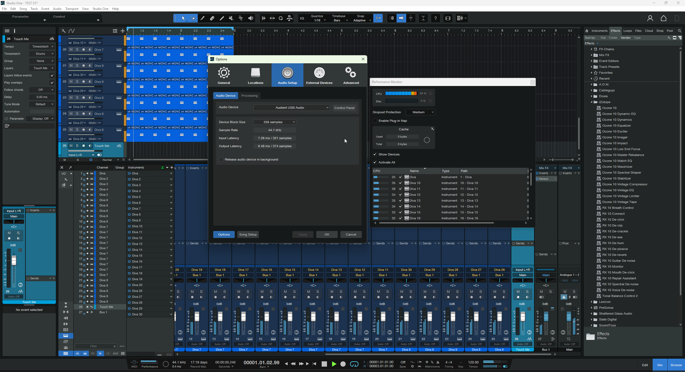This screenshot has width=685, height=372.
Task: Click Cancel to dismiss Options dialog
Action: [351, 234]
